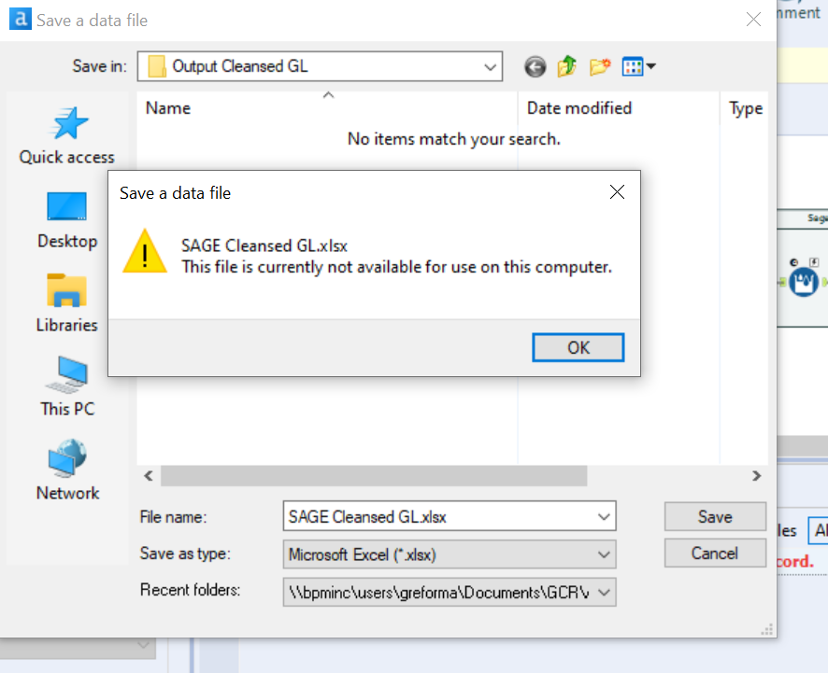
Task: Click the Alteryx app icon in titlebar
Action: [19, 19]
